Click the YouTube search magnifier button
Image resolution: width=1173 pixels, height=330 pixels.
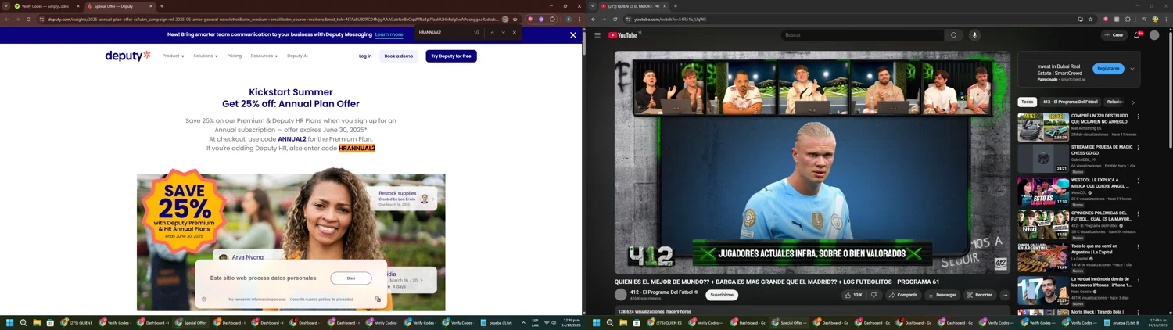[x=953, y=35]
